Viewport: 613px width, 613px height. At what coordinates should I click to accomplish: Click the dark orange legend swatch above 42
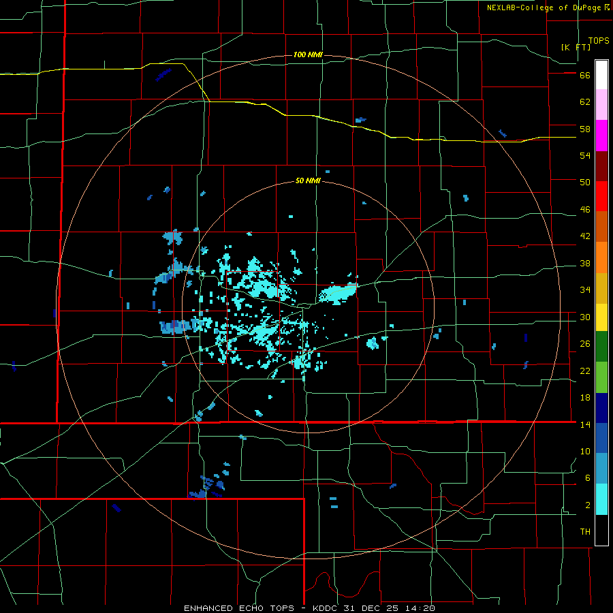(601, 227)
